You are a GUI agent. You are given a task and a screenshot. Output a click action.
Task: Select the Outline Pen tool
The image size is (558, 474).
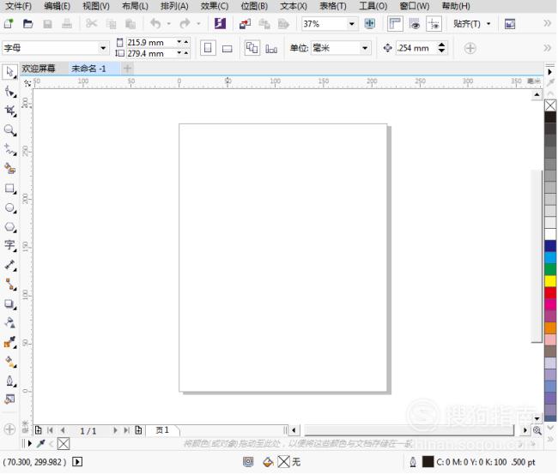pos(10,381)
